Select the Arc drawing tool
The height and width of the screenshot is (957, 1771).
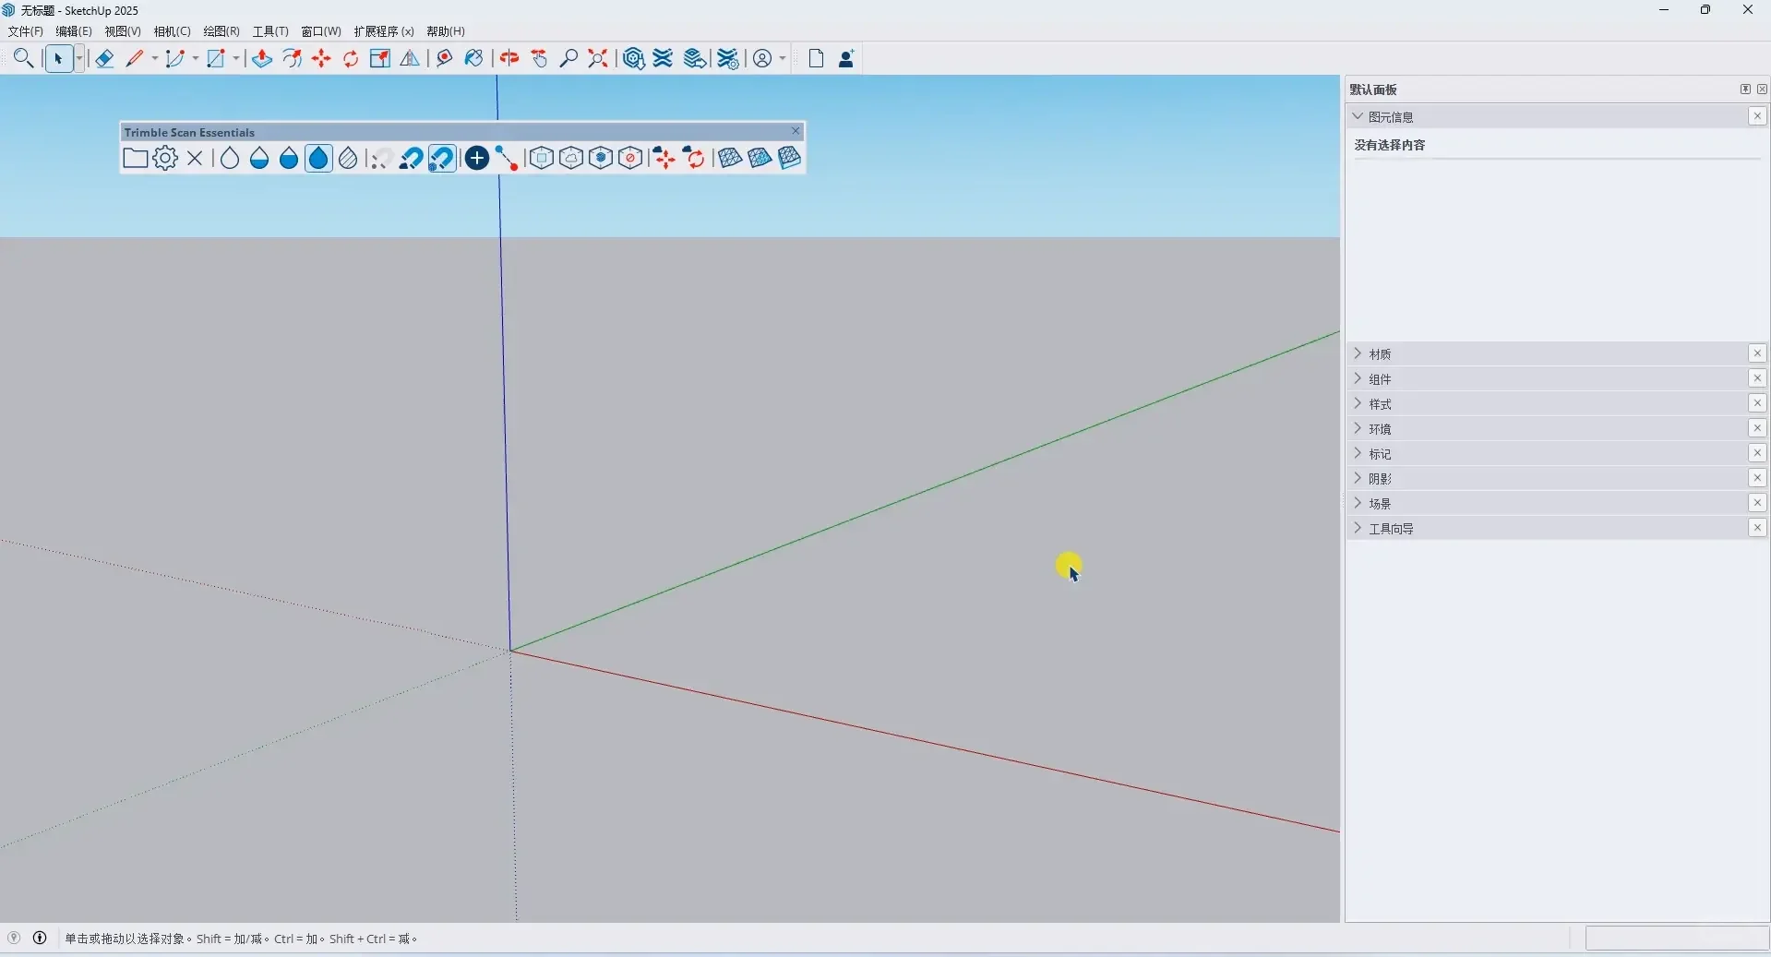[x=175, y=59]
